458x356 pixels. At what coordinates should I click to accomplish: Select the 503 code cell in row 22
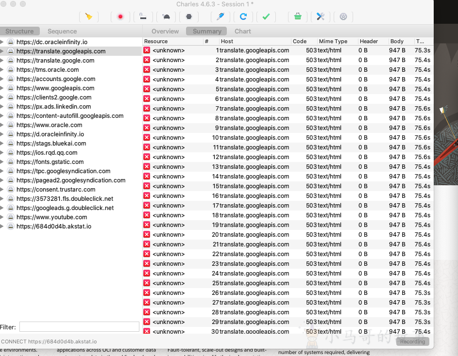[x=311, y=254]
